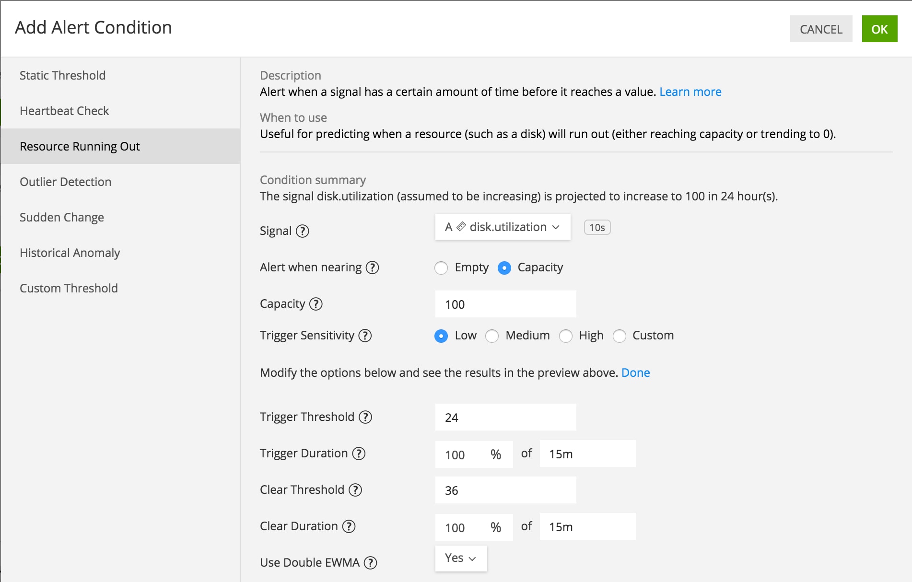Image resolution: width=912 pixels, height=582 pixels.
Task: Choose Custom trigger sensitivity
Action: click(620, 336)
